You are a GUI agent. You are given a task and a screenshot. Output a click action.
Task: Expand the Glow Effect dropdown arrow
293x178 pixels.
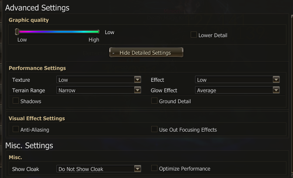pyautogui.click(x=276, y=90)
